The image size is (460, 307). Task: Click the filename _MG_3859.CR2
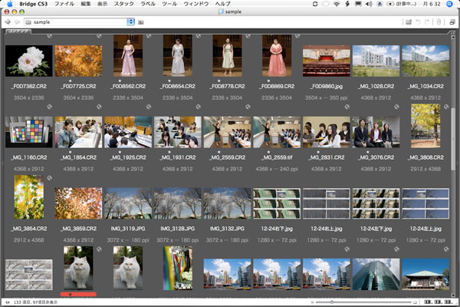(79, 229)
